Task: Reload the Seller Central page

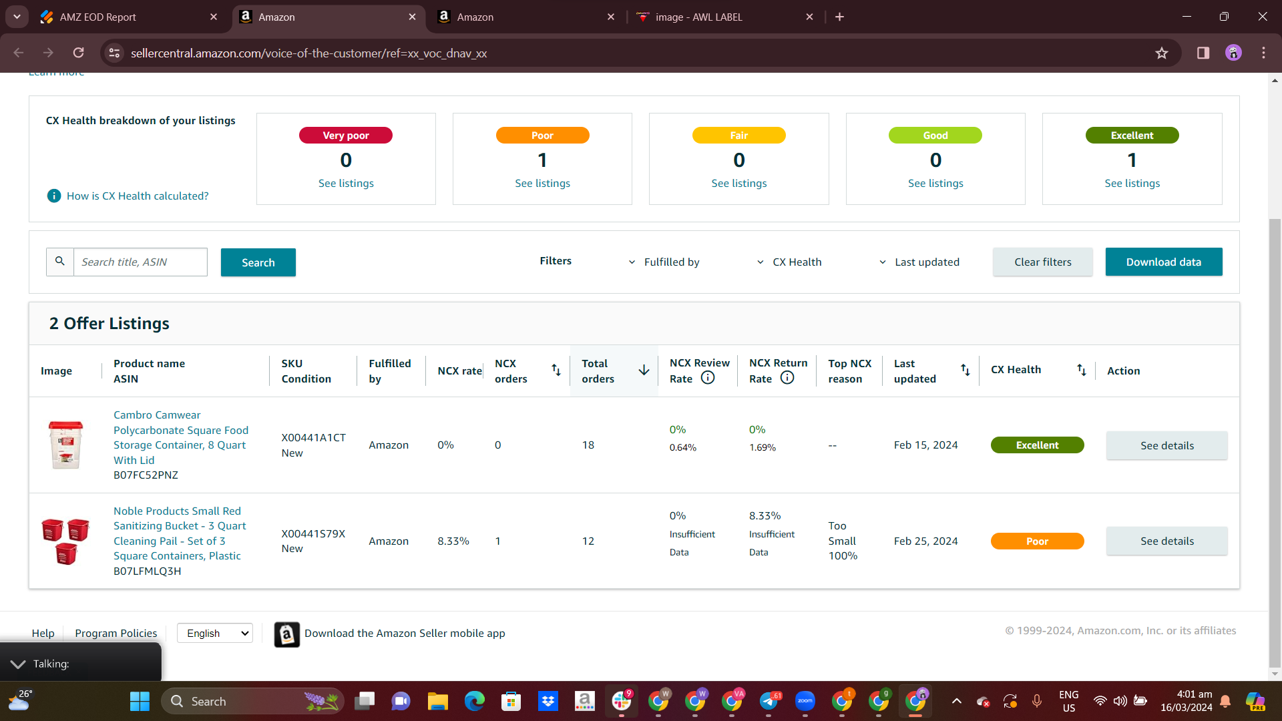Action: point(78,53)
